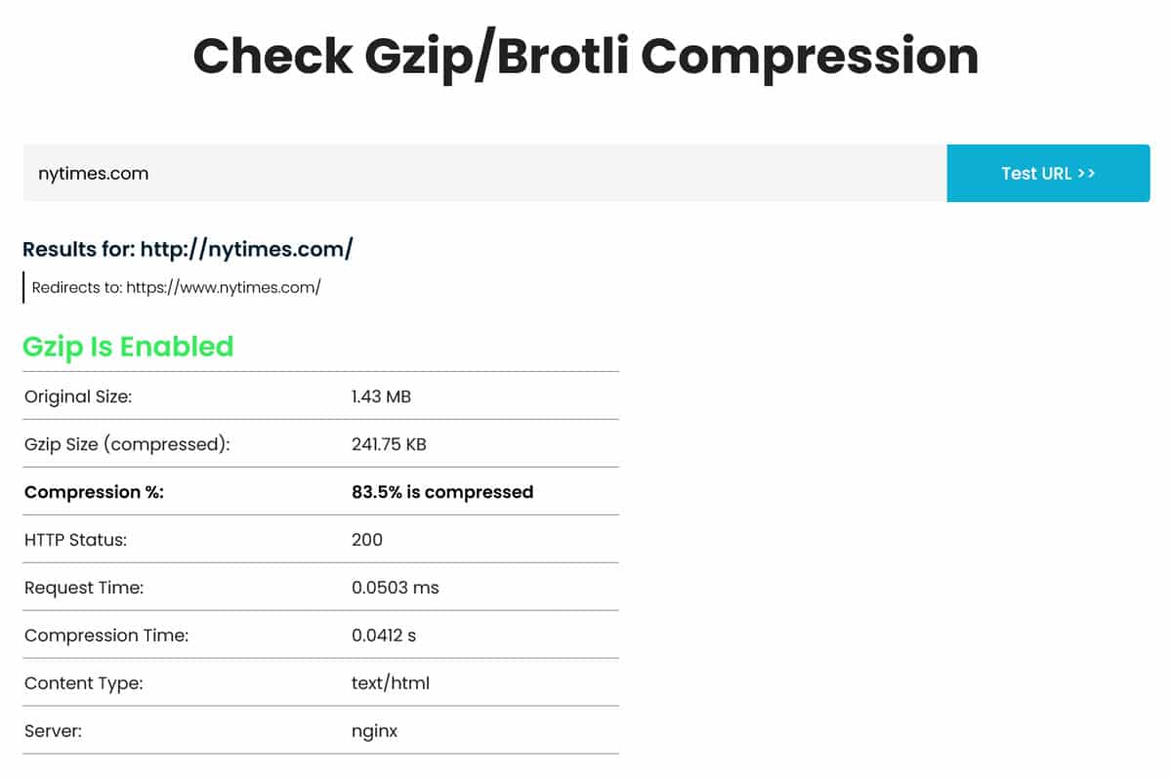Viewport: 1172px width, 780px height.
Task: Click the Gzip Size (compressed) label
Action: click(127, 444)
